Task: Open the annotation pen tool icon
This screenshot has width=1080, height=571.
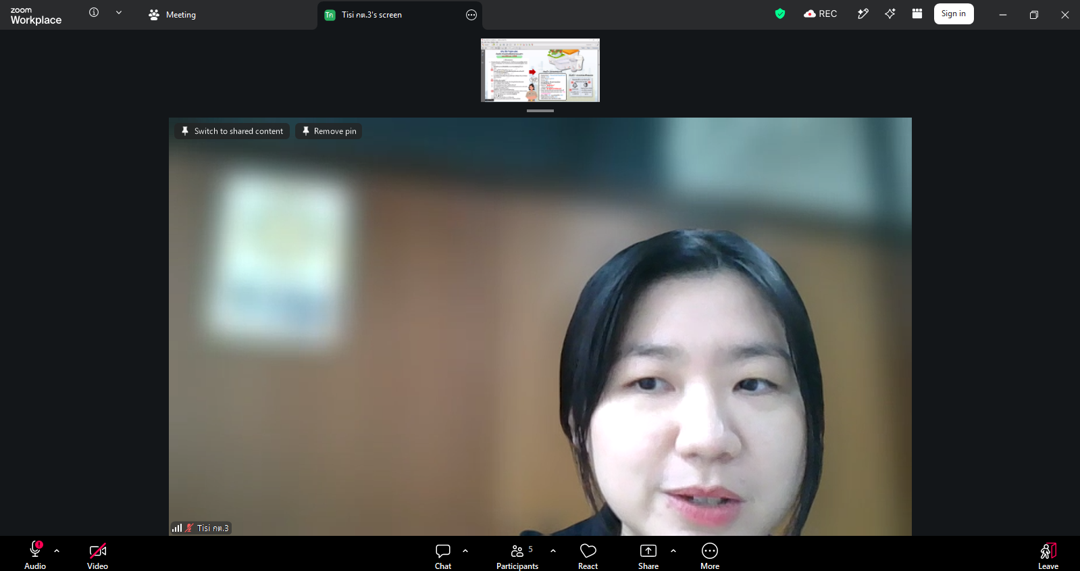Action: (x=863, y=14)
